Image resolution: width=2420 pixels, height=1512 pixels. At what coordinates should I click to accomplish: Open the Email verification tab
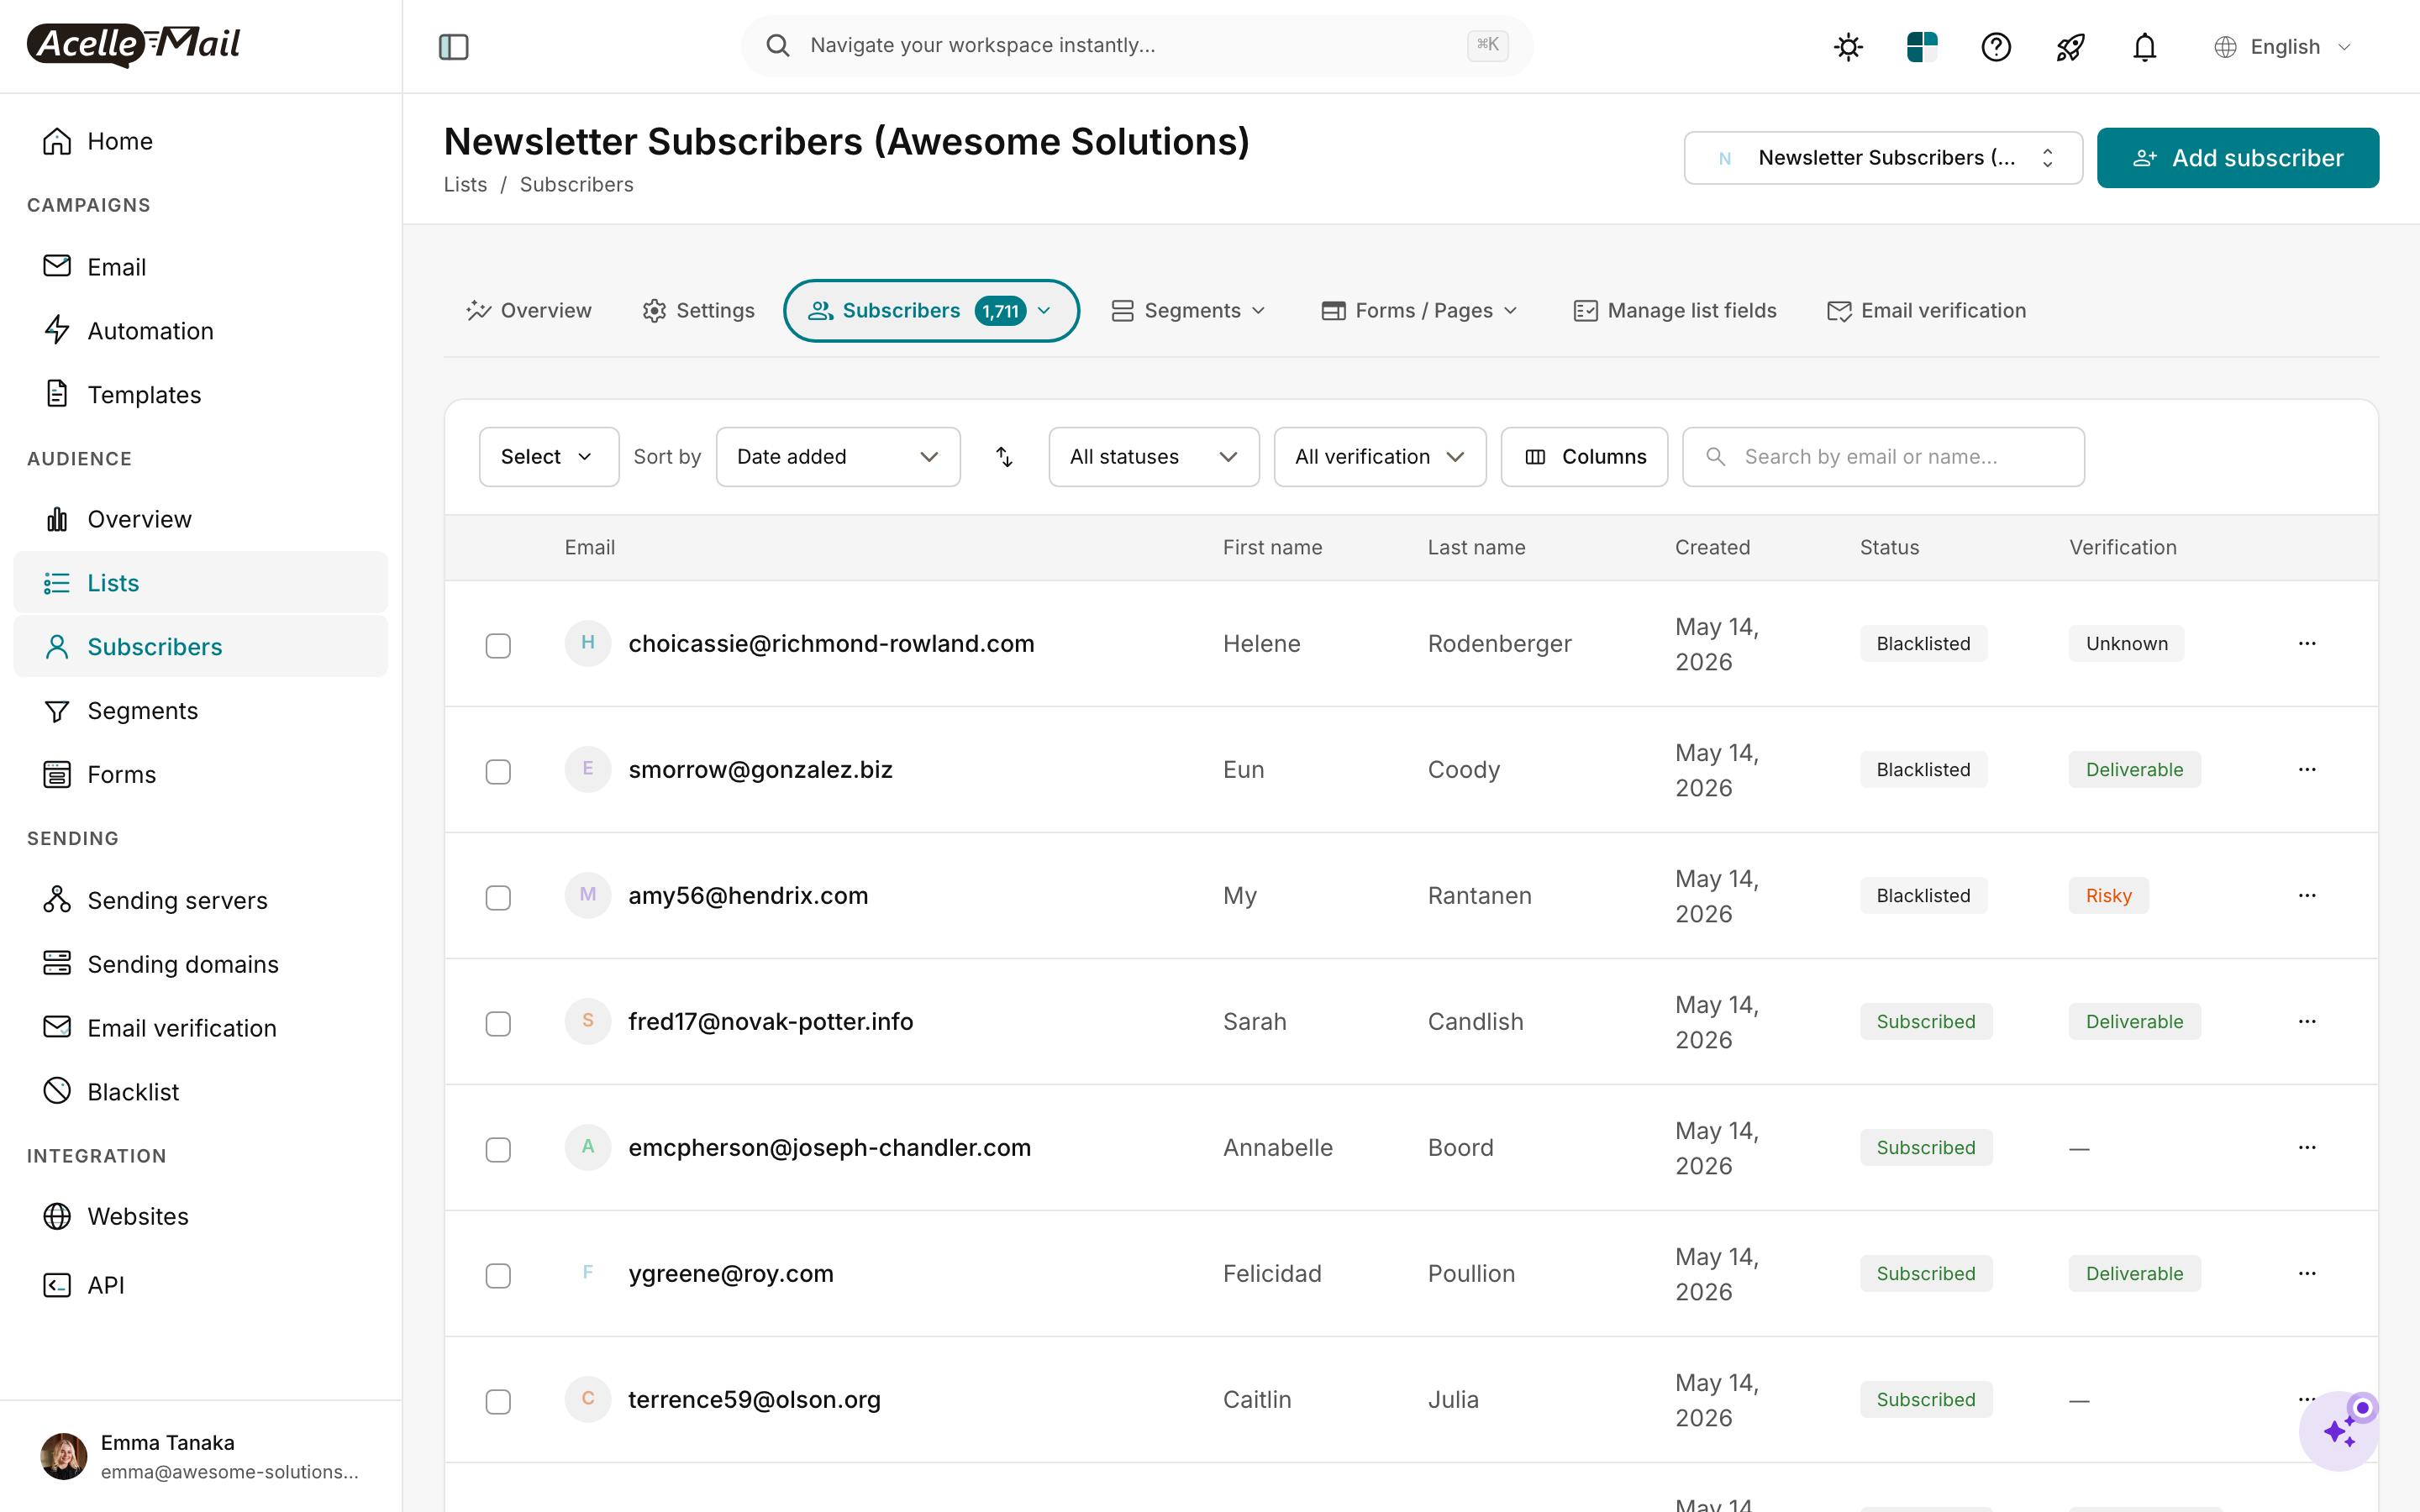coord(1926,311)
